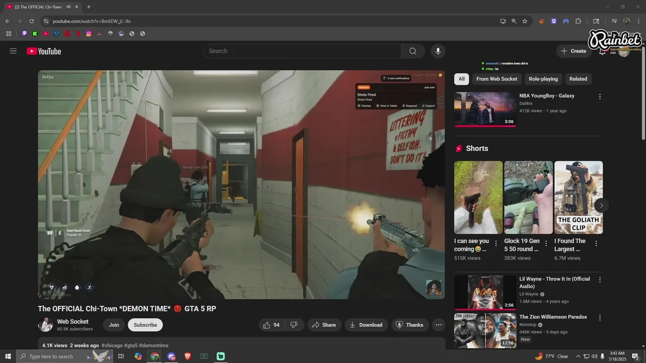View site information icon in address bar
Image resolution: width=646 pixels, height=363 pixels.
(x=46, y=21)
